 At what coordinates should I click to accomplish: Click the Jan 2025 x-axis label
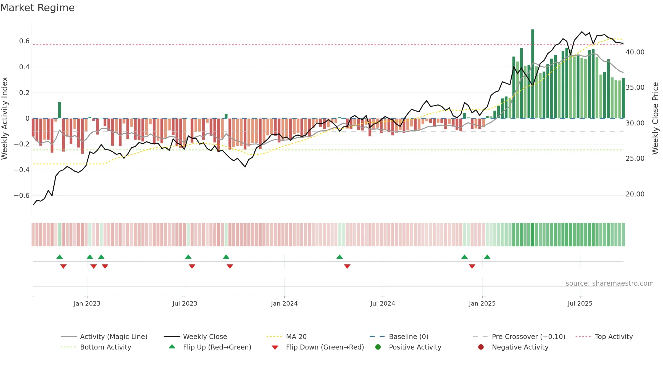pos(482,303)
